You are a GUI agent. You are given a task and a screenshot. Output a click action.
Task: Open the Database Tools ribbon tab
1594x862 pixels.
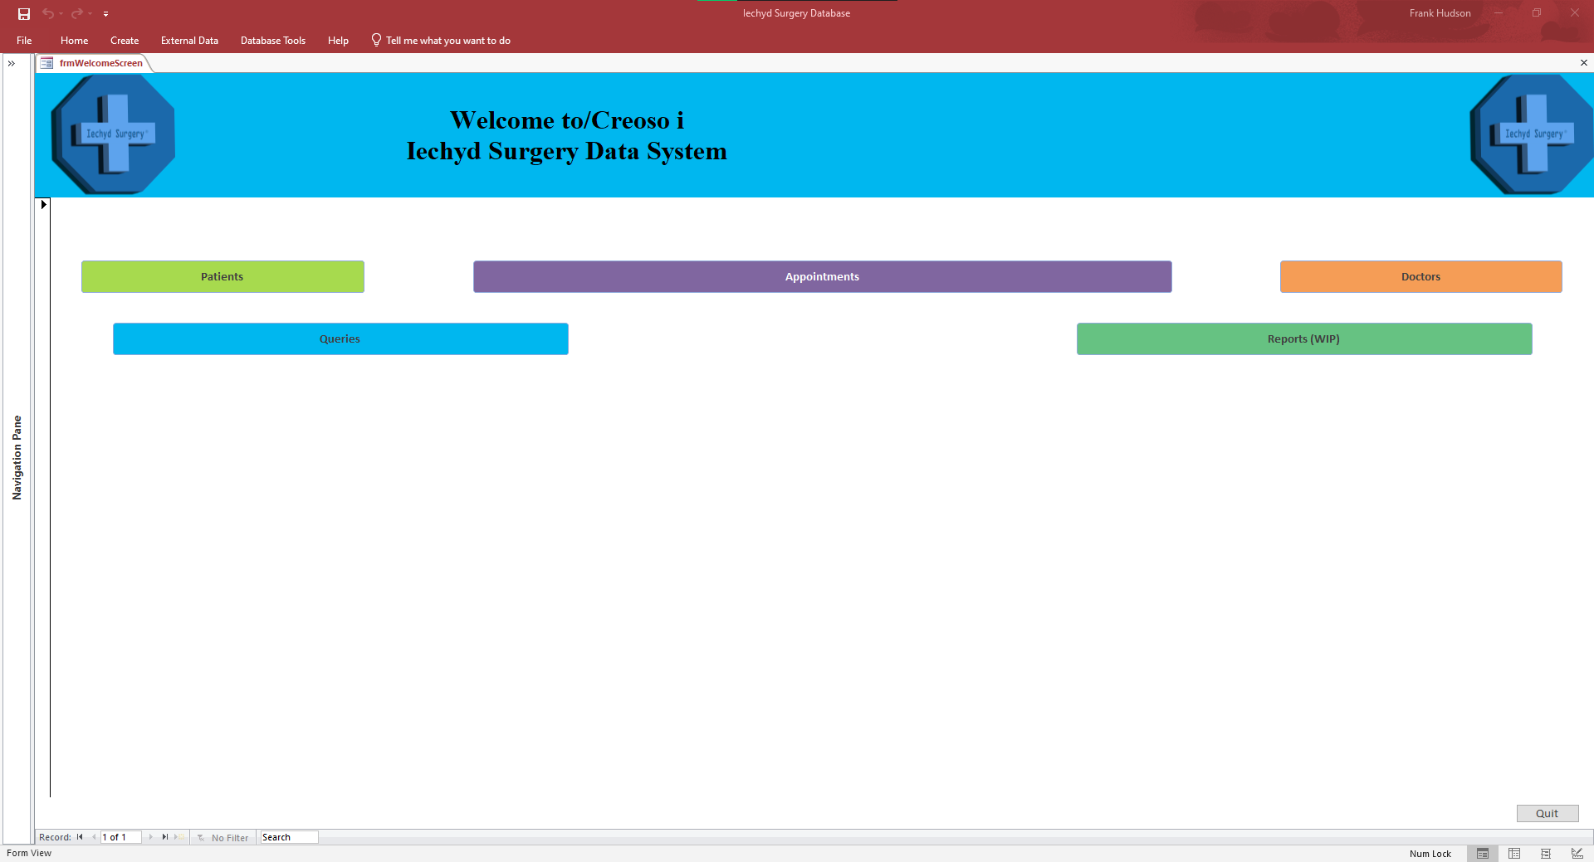coord(272,41)
